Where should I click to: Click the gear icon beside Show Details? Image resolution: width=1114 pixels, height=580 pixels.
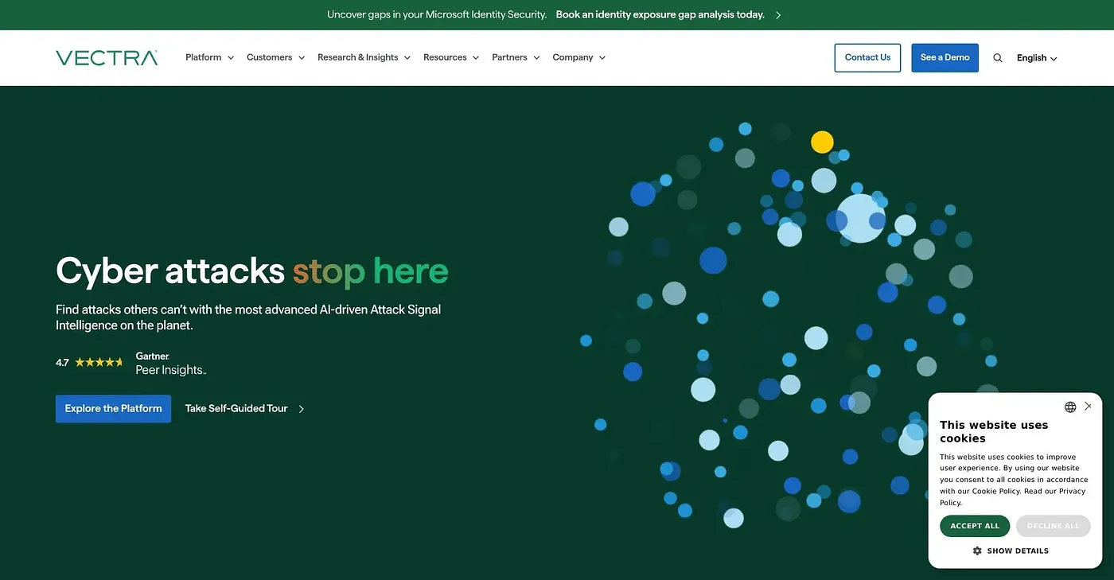977,551
